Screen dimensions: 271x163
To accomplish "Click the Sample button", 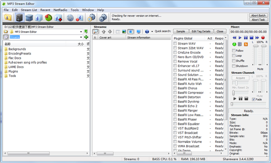I will (181, 32).
